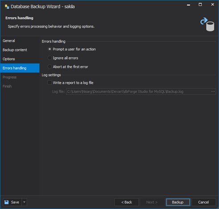The width and height of the screenshot is (219, 209).
Task: Click the database backup wizard header icon
Action: (x=207, y=24)
